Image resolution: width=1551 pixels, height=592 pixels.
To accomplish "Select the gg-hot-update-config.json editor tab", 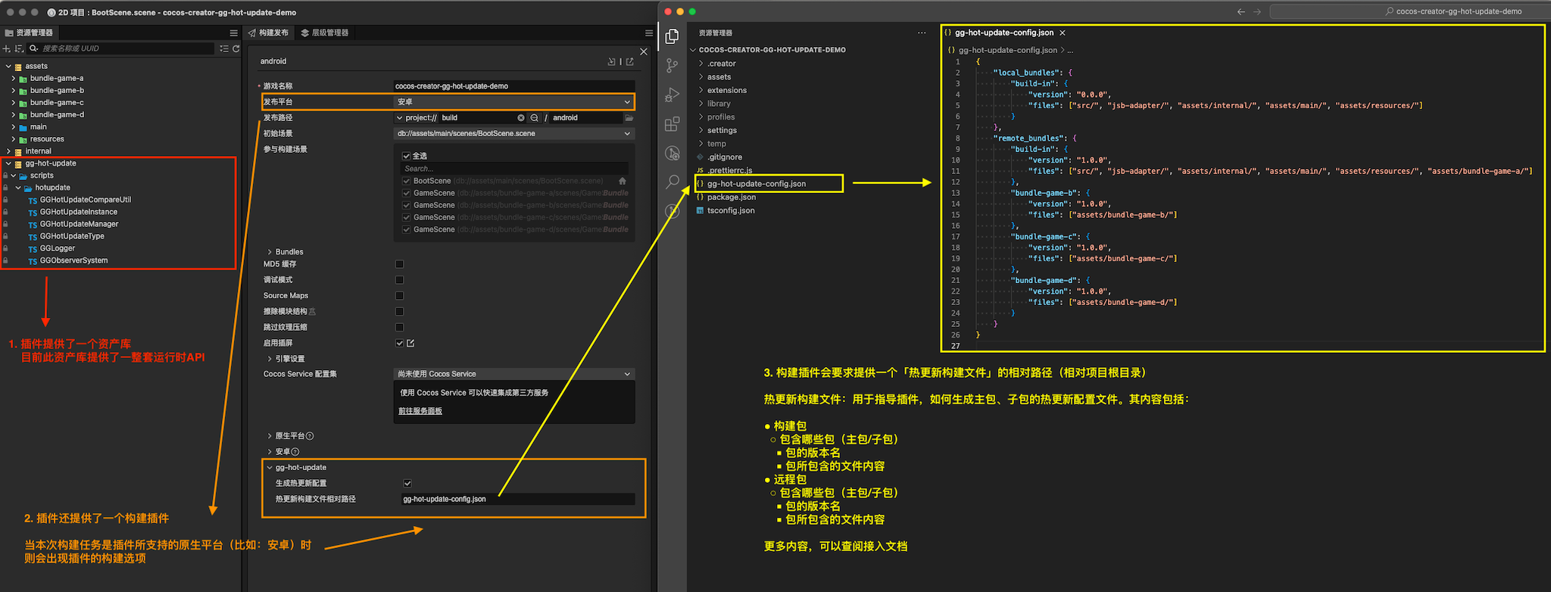I will [1003, 33].
